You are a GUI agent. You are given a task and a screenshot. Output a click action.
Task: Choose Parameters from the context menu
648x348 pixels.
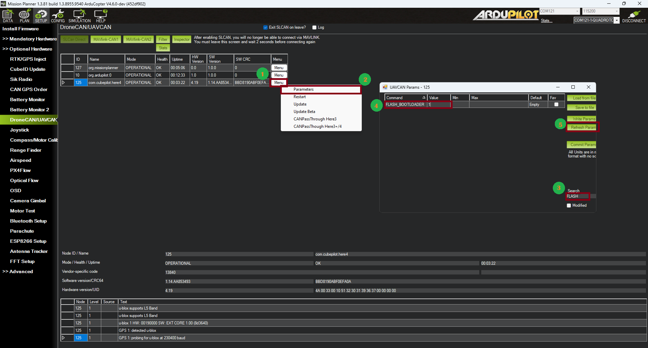pos(321,89)
